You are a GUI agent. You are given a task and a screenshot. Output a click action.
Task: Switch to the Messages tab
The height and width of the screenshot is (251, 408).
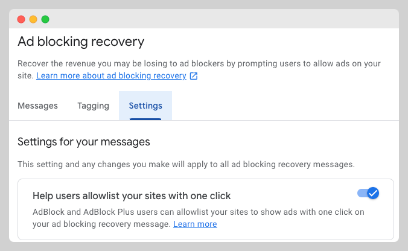pyautogui.click(x=37, y=106)
